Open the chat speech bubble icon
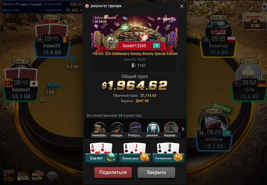 pyautogui.click(x=52, y=176)
